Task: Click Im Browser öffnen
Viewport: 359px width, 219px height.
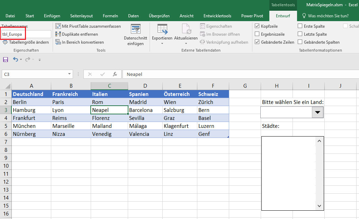Action: (x=220, y=34)
